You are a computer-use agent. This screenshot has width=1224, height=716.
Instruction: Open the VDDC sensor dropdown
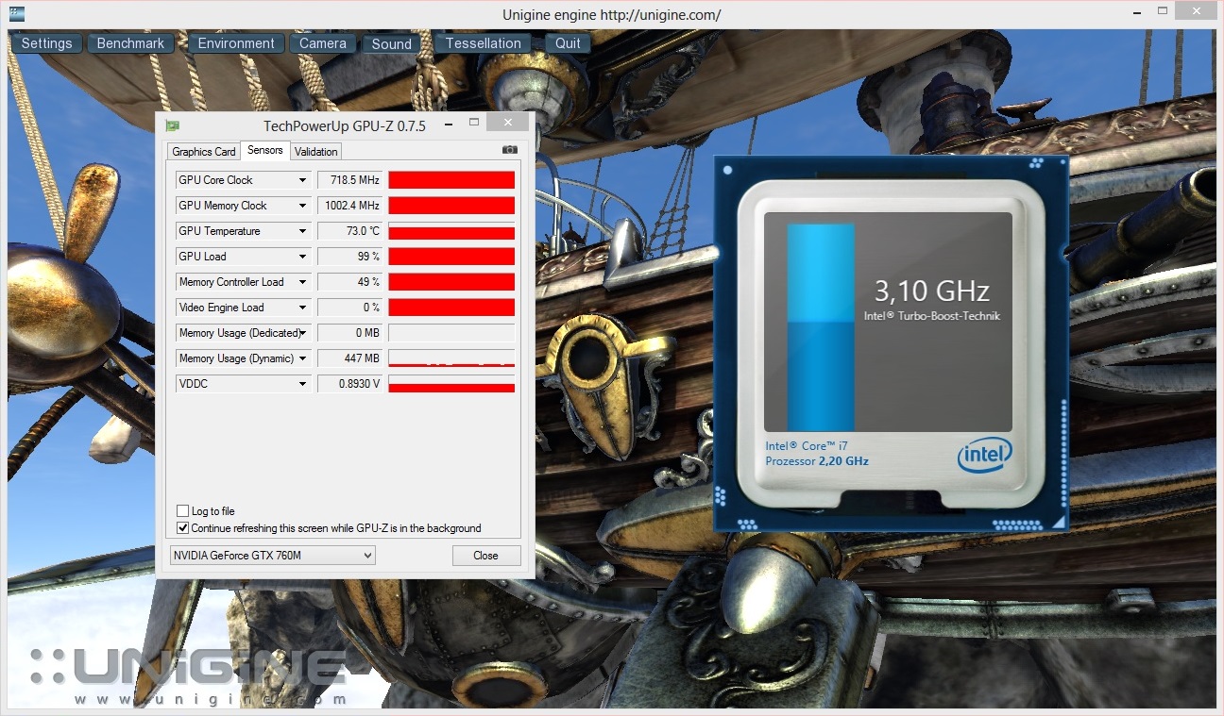pyautogui.click(x=303, y=384)
